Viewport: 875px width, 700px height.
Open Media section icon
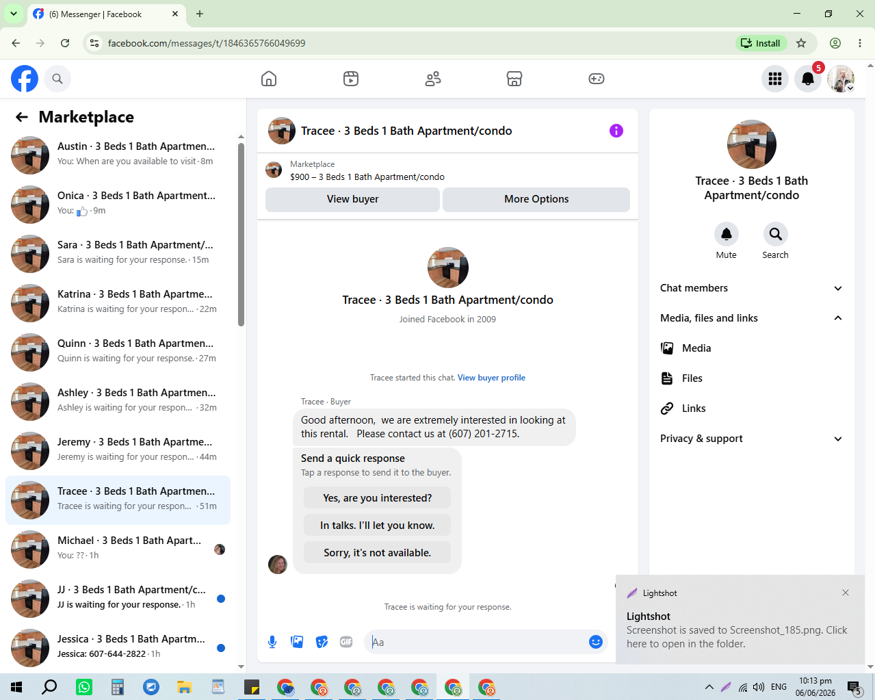667,348
